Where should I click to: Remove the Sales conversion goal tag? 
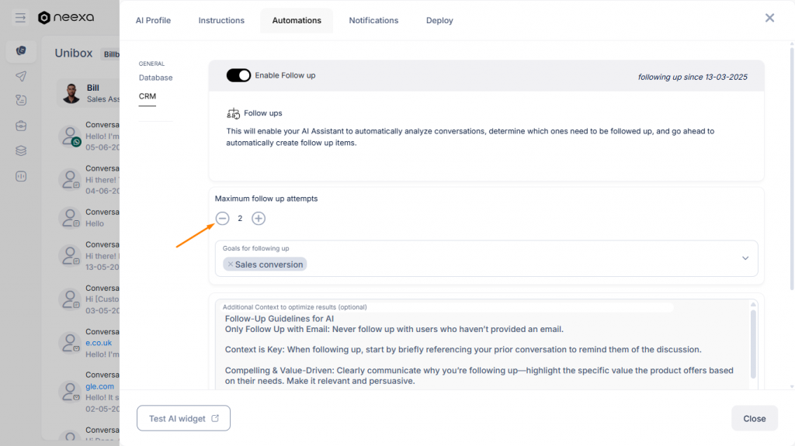[230, 264]
